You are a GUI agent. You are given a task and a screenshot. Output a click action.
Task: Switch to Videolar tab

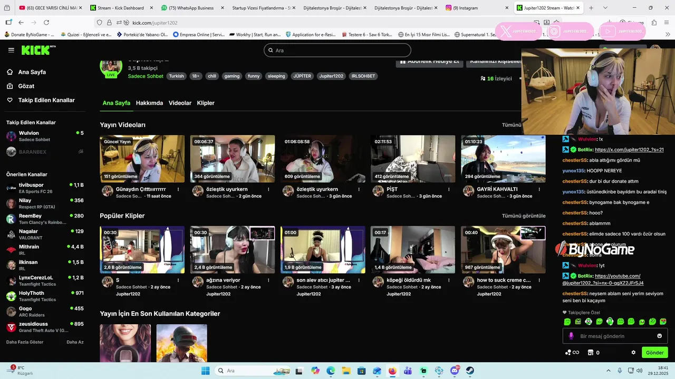(x=180, y=103)
